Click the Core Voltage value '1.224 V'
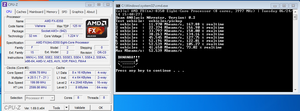This screenshot has width=300, height=111. point(73,36)
